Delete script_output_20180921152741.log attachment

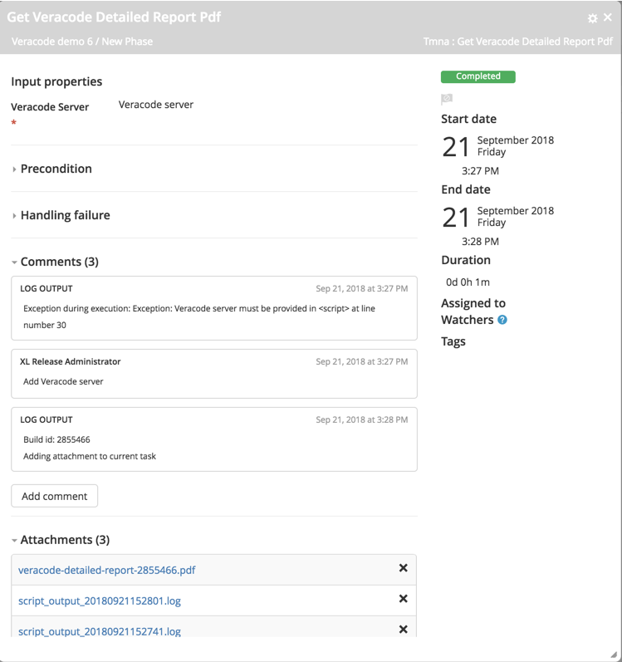[x=403, y=630]
